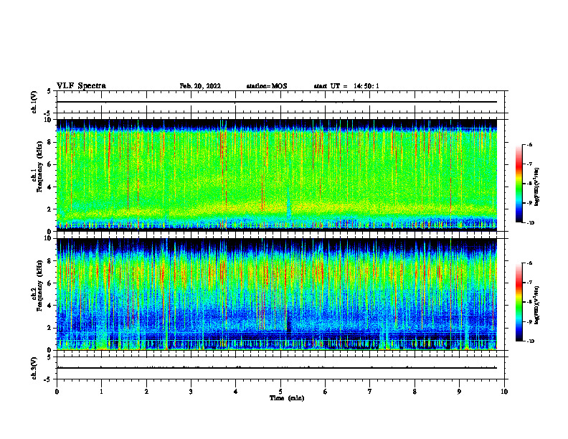
Task: Click the ch.2 spectrogram plot area
Action: [x=277, y=294]
